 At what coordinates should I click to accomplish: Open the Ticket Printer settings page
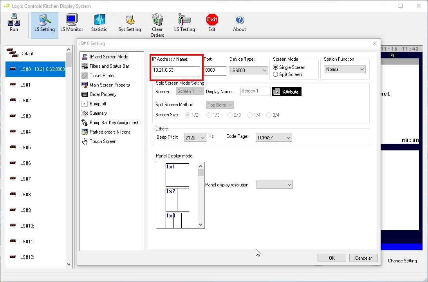(x=98, y=76)
